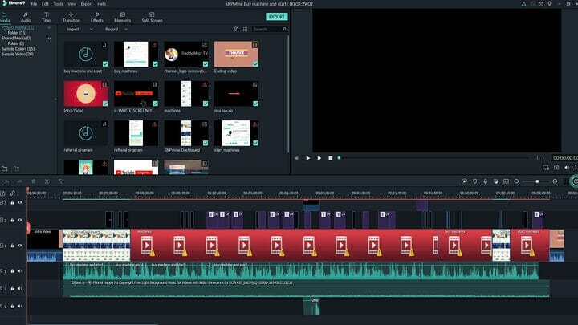Toggle lock on video track 1
The width and height of the screenshot is (578, 325).
tap(13, 246)
